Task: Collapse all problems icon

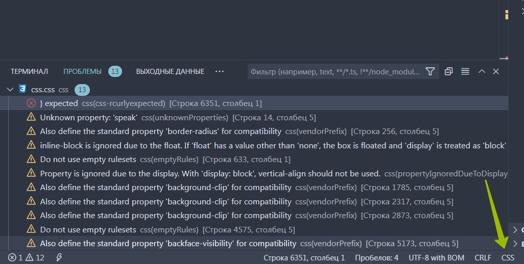Action: [x=448, y=71]
